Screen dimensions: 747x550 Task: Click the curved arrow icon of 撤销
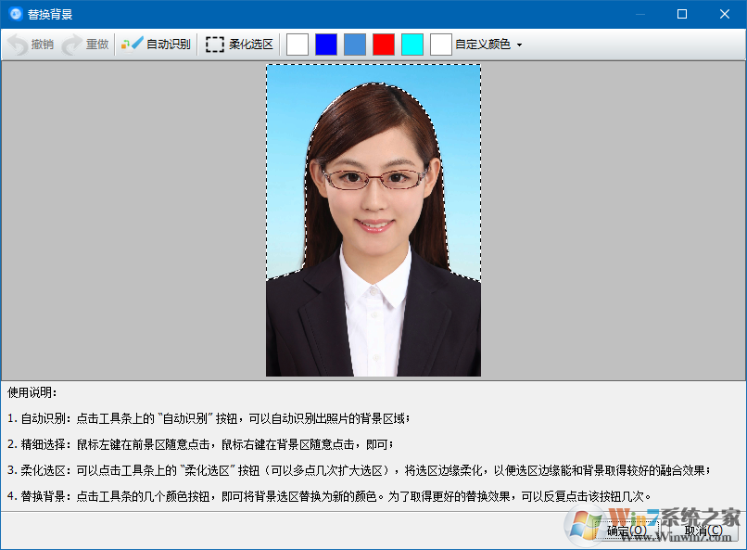pos(19,44)
